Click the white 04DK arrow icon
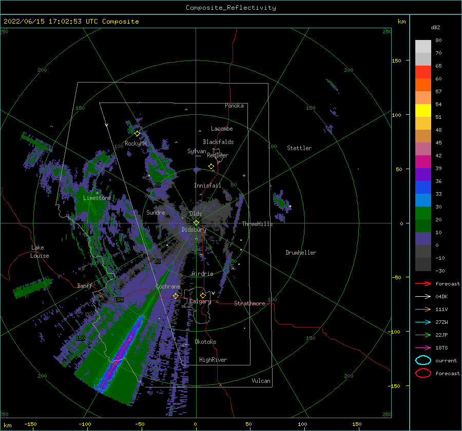Screen dimensions: 462x431 click(423, 296)
